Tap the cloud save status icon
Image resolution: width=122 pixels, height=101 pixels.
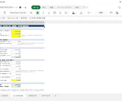(25, 7)
